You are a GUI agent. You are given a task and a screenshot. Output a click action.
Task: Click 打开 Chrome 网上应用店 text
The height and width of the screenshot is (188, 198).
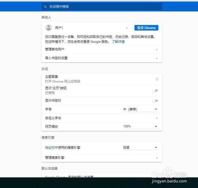tap(63, 81)
